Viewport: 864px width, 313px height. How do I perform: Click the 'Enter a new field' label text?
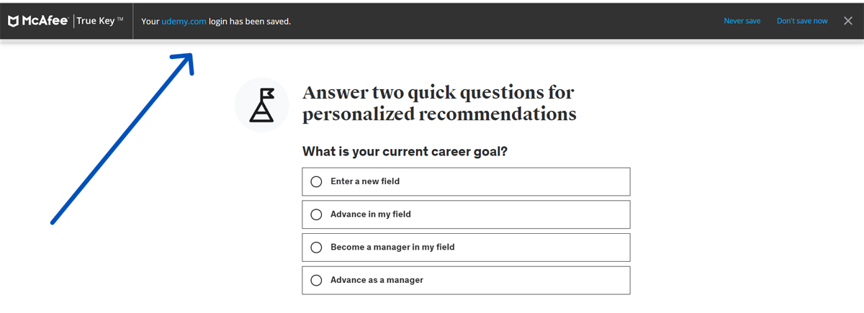[364, 181]
